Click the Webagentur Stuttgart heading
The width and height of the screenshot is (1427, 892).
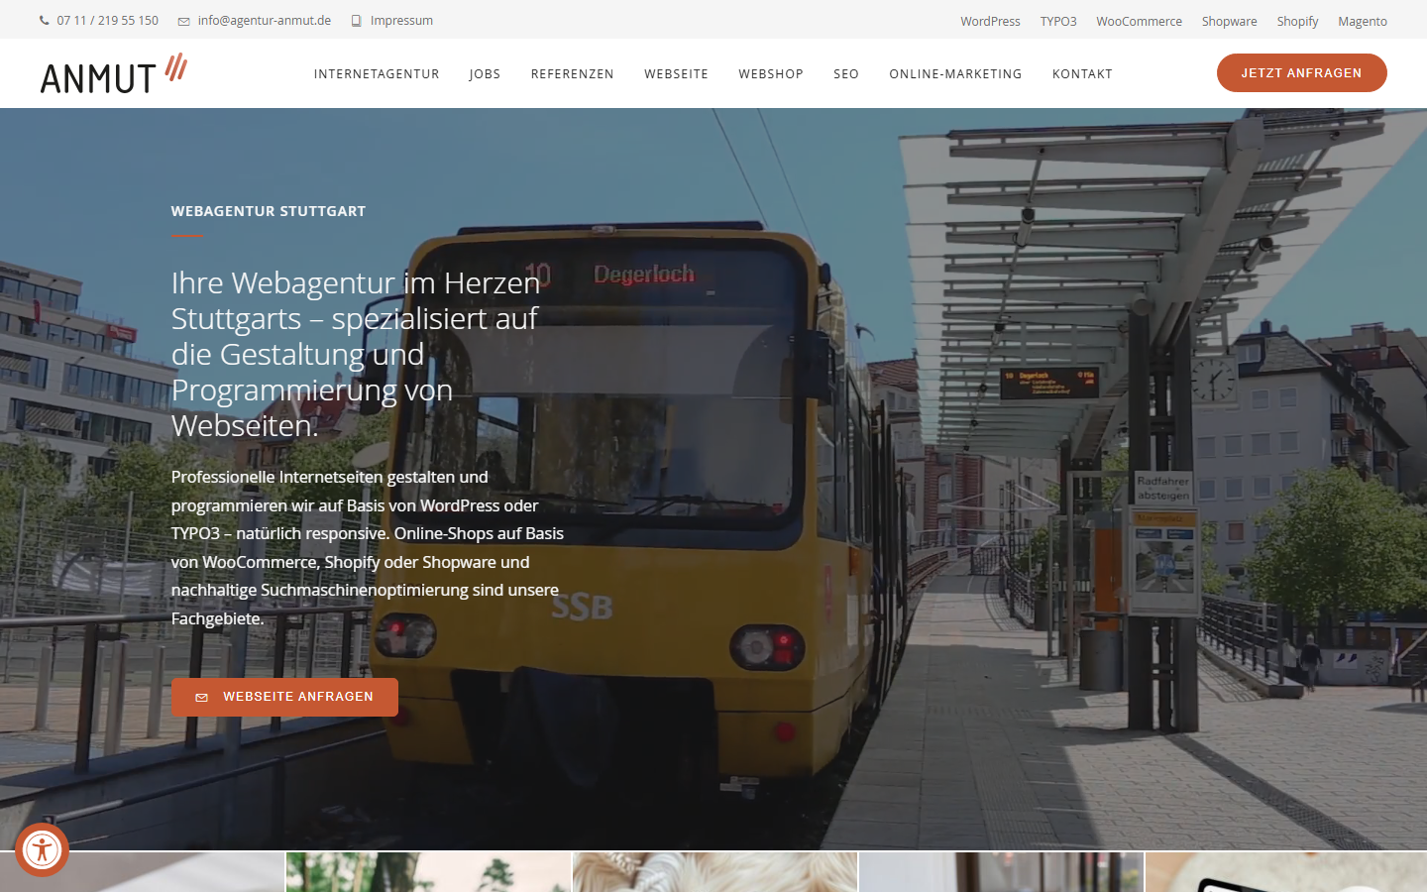[269, 211]
